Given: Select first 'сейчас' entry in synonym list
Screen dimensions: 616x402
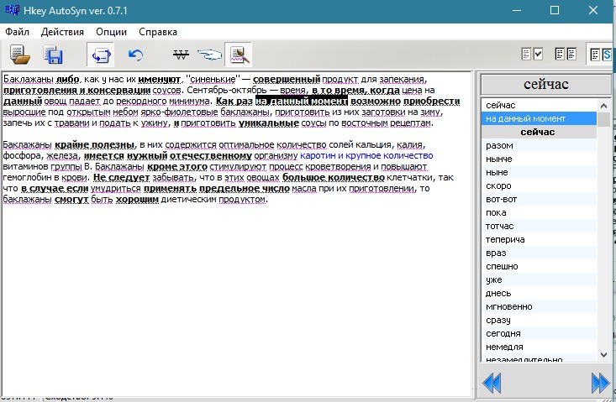Looking at the screenshot, I should [539, 105].
